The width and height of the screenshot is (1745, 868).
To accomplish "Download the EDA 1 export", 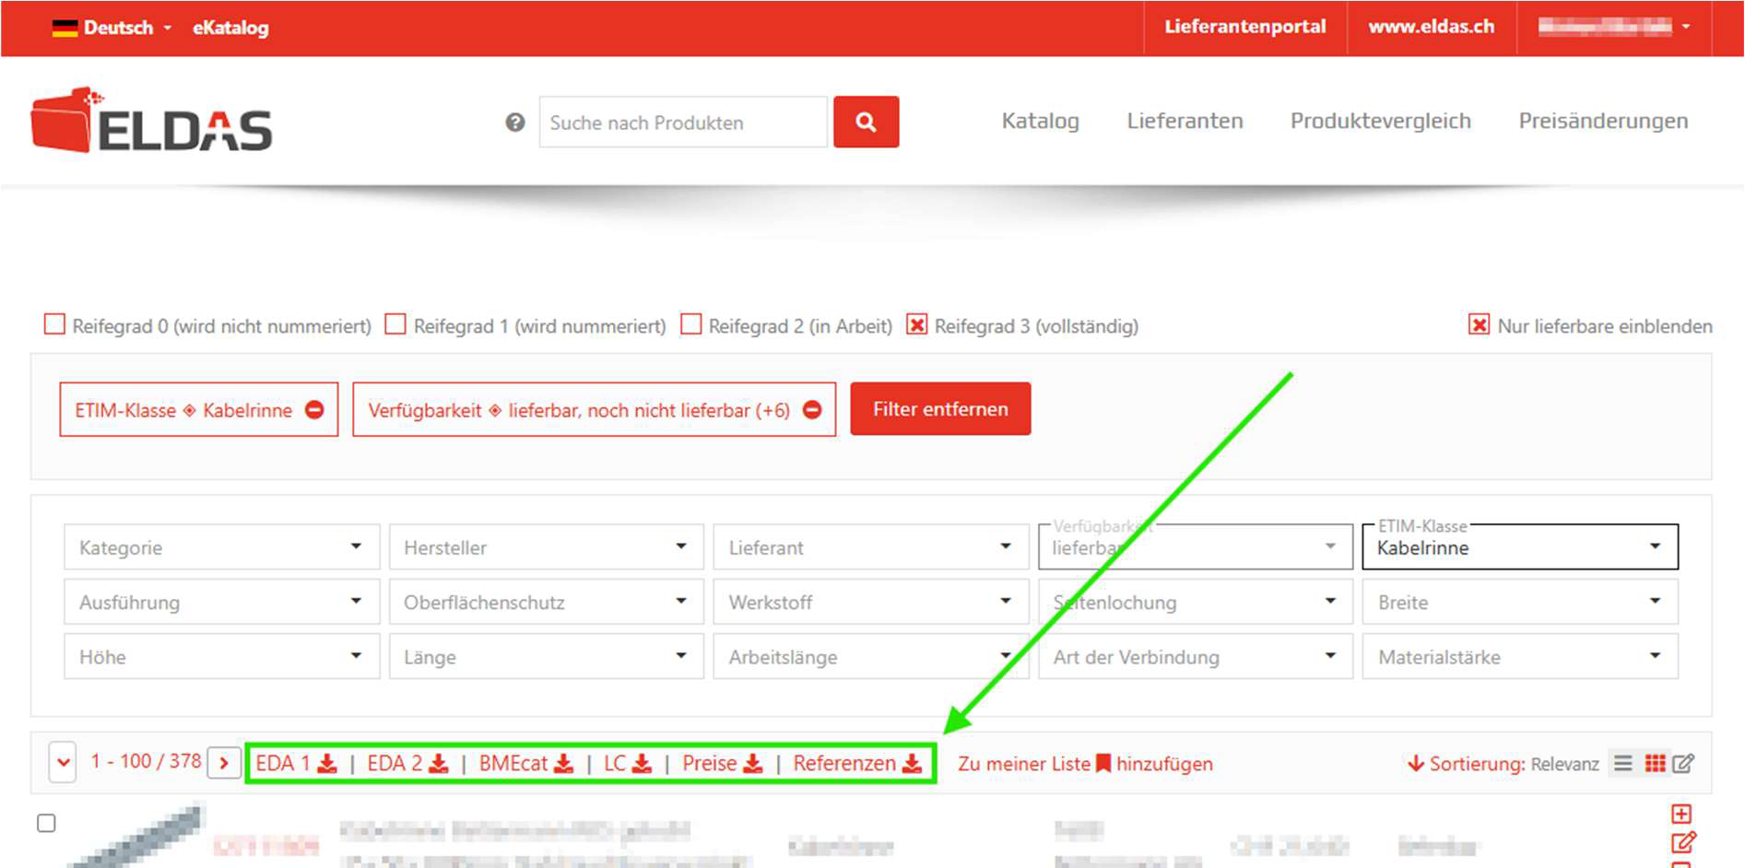I will [x=296, y=764].
